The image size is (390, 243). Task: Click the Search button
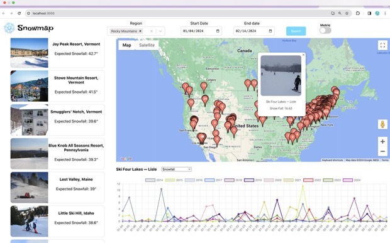[296, 31]
